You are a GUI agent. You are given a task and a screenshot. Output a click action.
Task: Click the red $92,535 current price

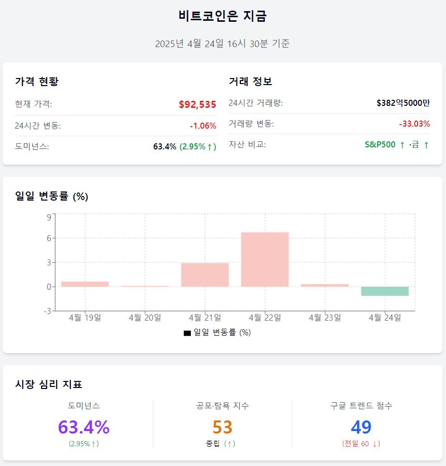(197, 104)
